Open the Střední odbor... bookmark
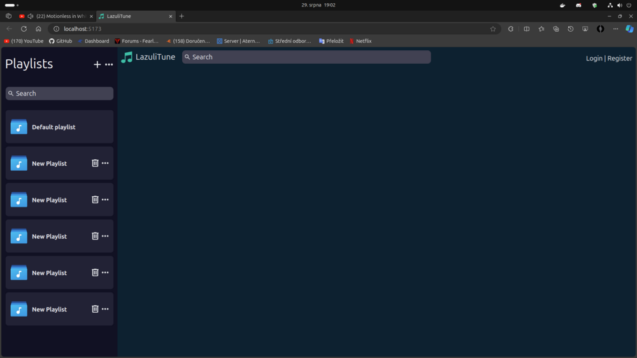 point(289,41)
